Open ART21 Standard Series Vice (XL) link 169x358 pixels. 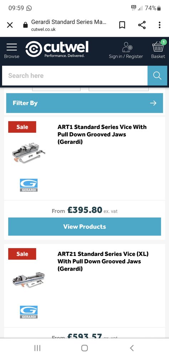click(x=103, y=261)
